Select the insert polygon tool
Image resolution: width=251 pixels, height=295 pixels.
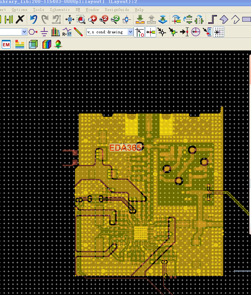click(224, 19)
